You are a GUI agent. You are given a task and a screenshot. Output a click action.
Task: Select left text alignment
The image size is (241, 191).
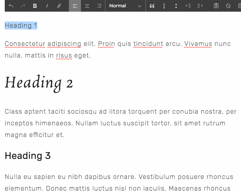point(75,6)
